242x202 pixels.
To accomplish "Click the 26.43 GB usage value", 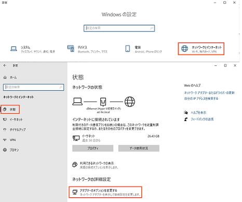I will tap(153, 136).
